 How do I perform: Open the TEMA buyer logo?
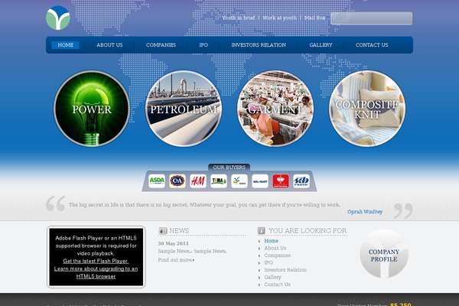click(219, 181)
